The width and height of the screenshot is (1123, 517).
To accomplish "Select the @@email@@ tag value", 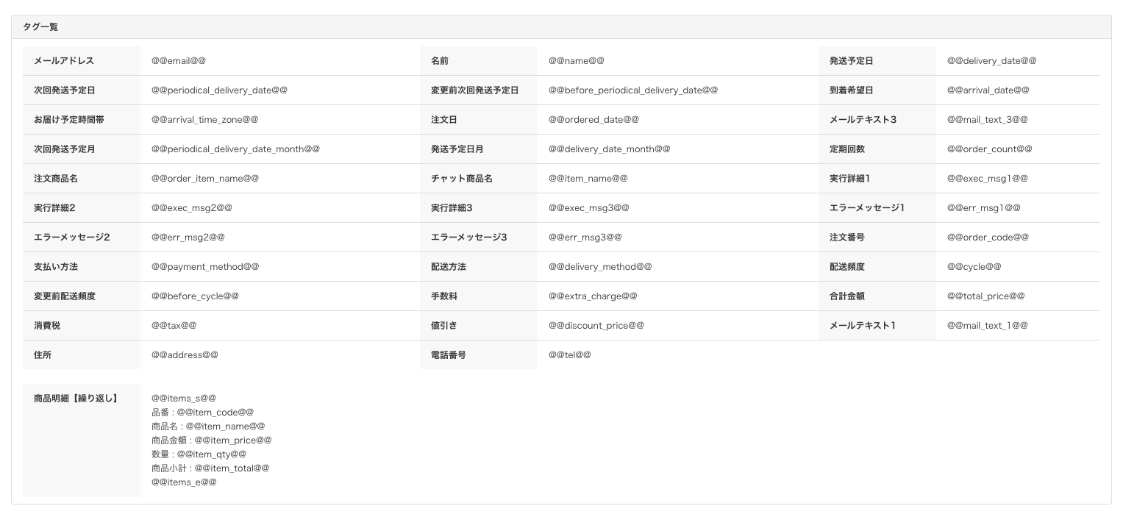I will tap(179, 61).
